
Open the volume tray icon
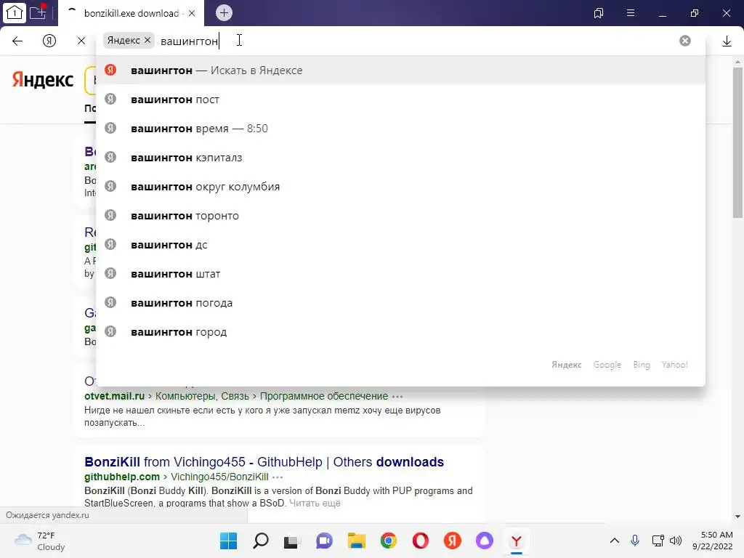(x=675, y=541)
